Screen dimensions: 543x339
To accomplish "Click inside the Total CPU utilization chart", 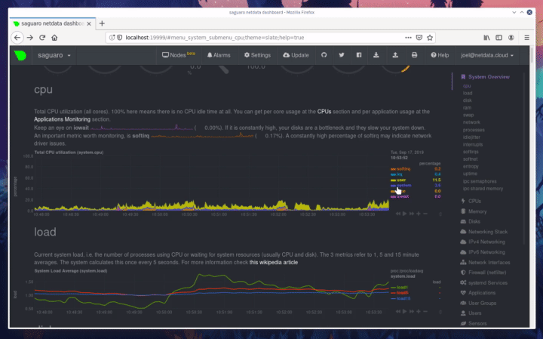I will click(x=211, y=183).
